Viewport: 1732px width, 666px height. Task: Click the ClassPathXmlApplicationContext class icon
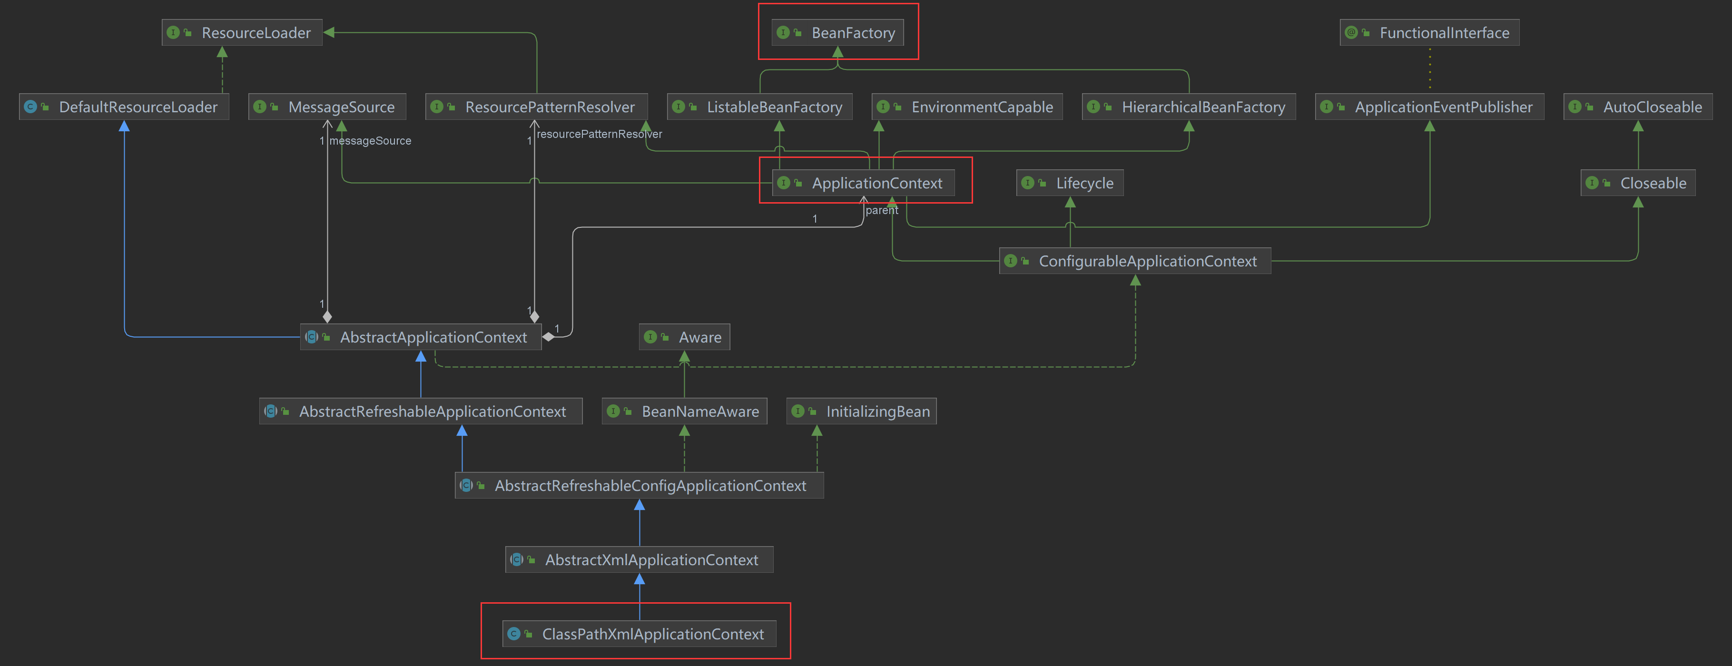(514, 634)
